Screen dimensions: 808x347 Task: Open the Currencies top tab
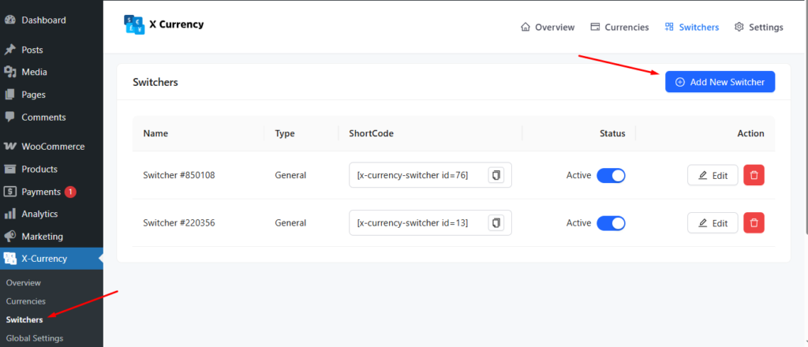pos(619,27)
